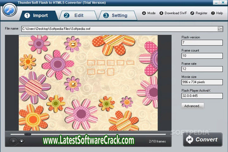Click the Download SWF button
Image resolution: width=228 pixels, height=152 pixels.
tap(173, 13)
